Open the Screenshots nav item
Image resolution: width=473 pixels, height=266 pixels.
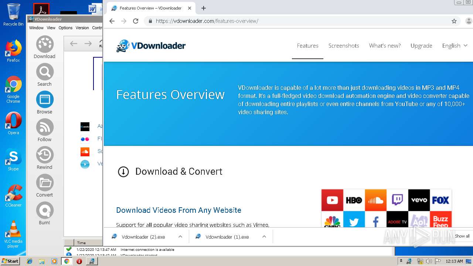344,46
